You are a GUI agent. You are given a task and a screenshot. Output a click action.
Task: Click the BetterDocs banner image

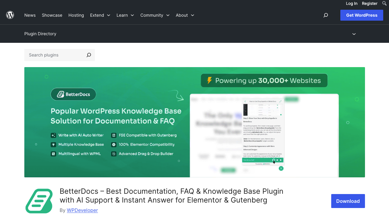195,122
